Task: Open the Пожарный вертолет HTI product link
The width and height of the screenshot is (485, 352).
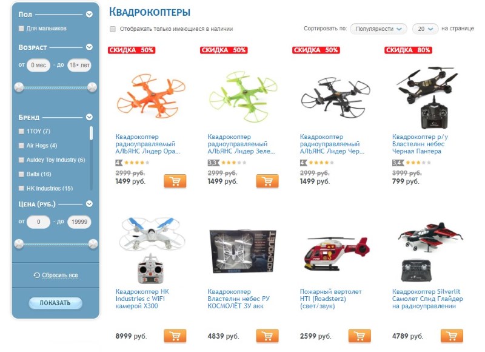Action: 330,299
